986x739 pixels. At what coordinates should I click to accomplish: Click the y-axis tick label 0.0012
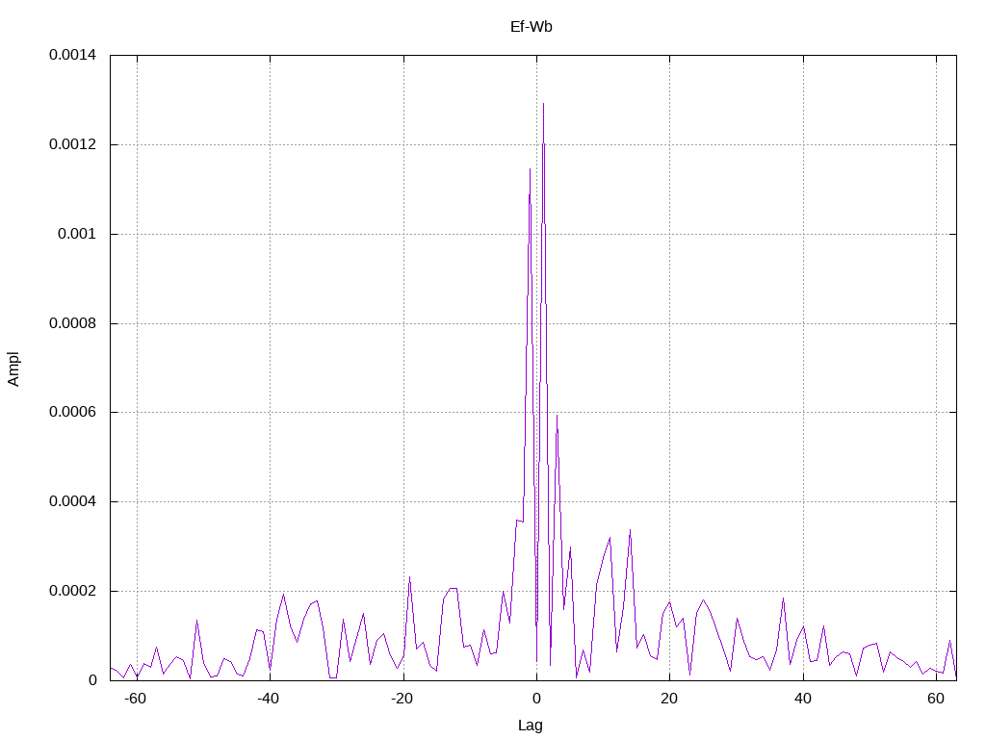[x=72, y=144]
